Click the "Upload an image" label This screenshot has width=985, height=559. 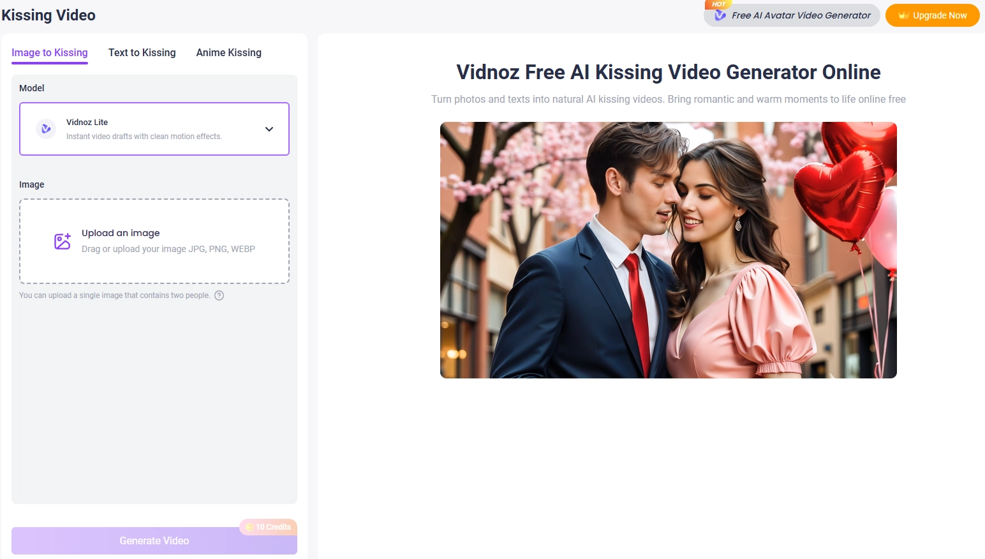tap(121, 233)
